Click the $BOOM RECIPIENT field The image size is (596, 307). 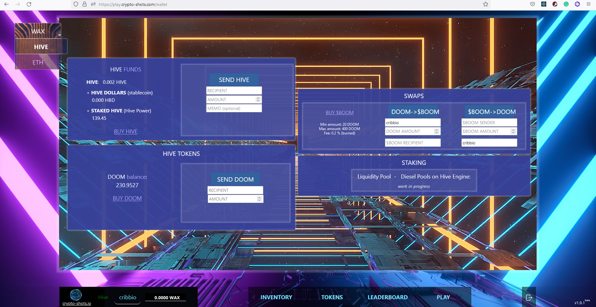(413, 143)
